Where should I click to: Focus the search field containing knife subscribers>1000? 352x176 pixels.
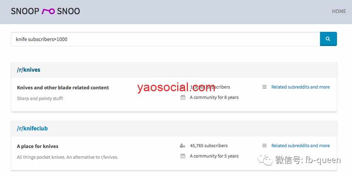click(x=166, y=39)
